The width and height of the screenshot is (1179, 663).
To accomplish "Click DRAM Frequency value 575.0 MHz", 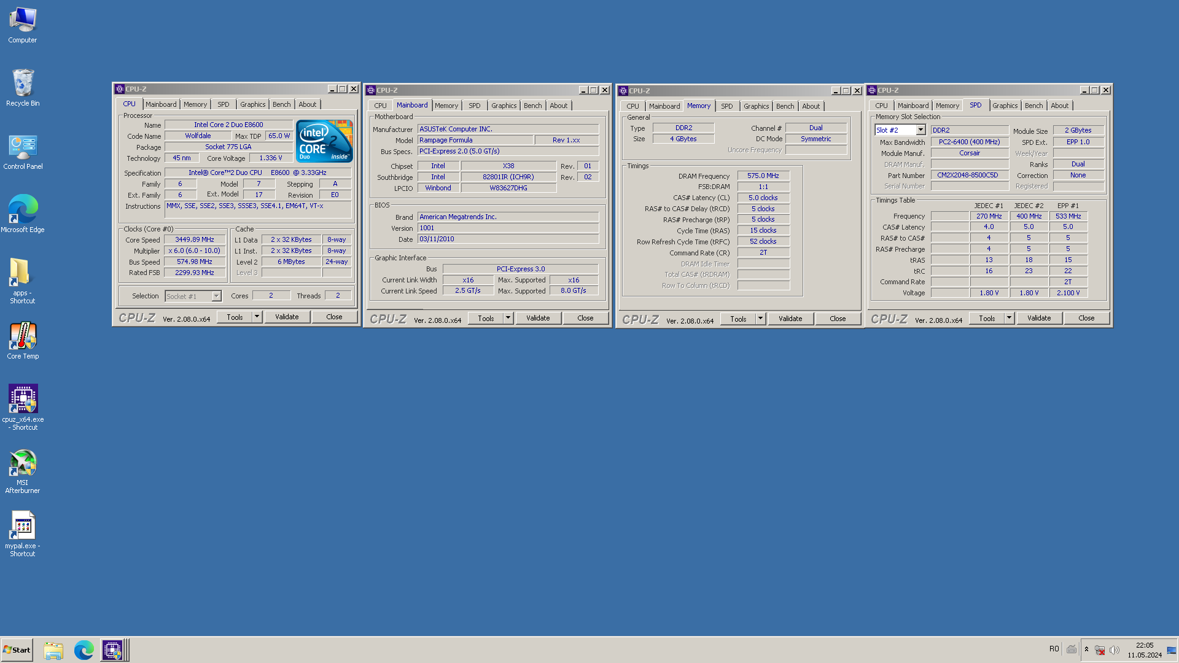I will pos(763,176).
